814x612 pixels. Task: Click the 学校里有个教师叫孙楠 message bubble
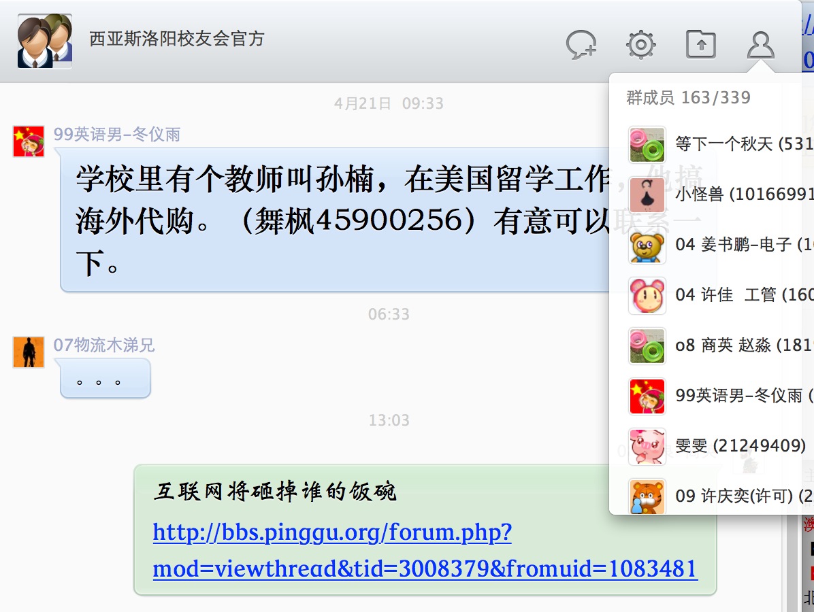pos(335,220)
